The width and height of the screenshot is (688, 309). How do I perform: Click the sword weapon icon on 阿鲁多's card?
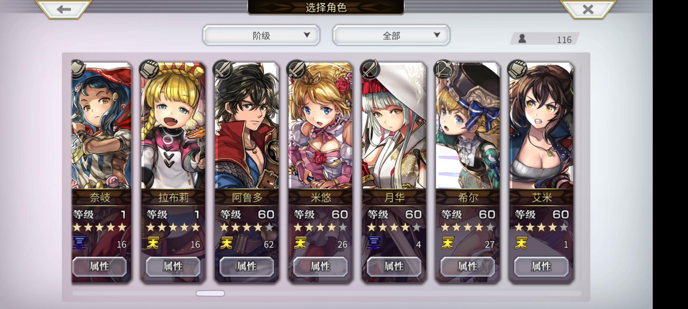coord(222,69)
